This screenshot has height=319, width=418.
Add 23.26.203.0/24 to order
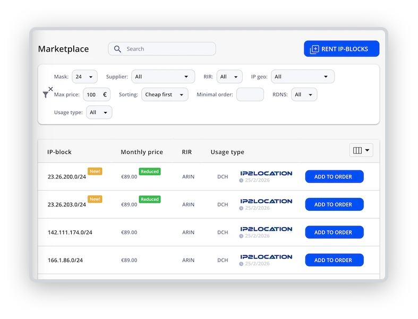pyautogui.click(x=334, y=204)
